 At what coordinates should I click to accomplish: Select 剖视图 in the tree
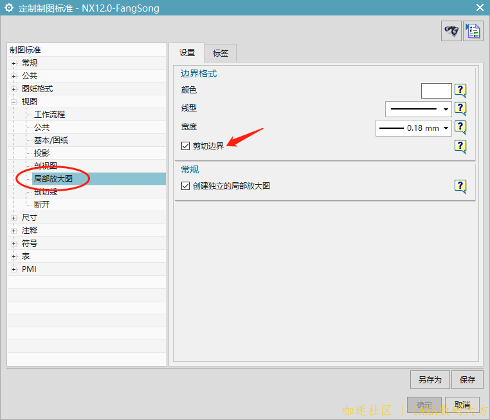pyautogui.click(x=46, y=166)
